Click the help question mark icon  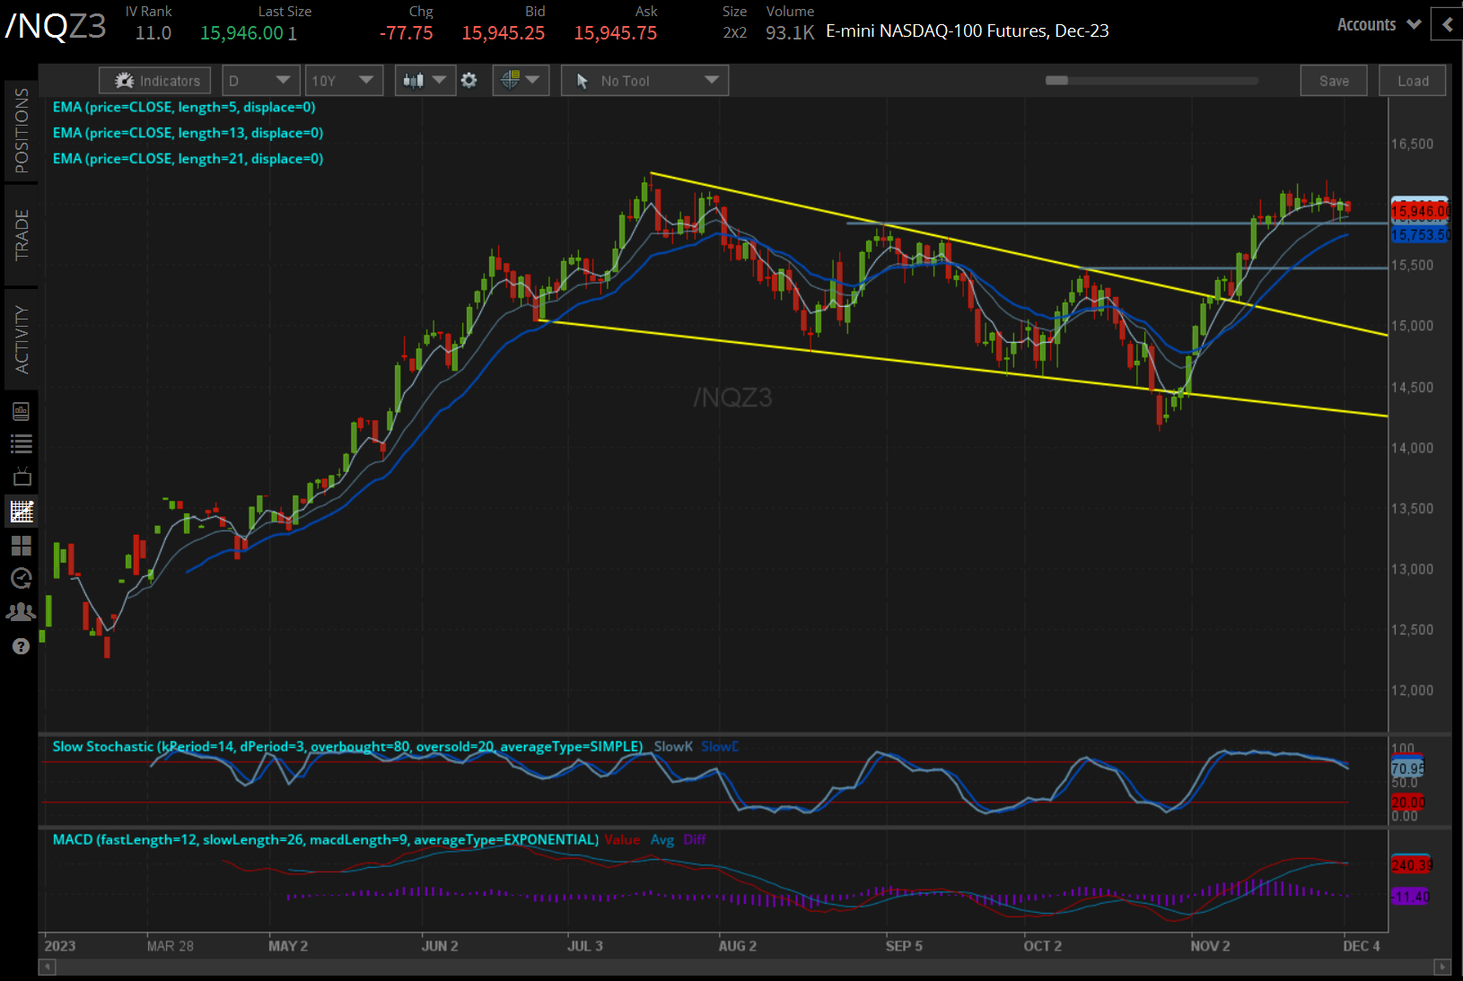click(21, 646)
